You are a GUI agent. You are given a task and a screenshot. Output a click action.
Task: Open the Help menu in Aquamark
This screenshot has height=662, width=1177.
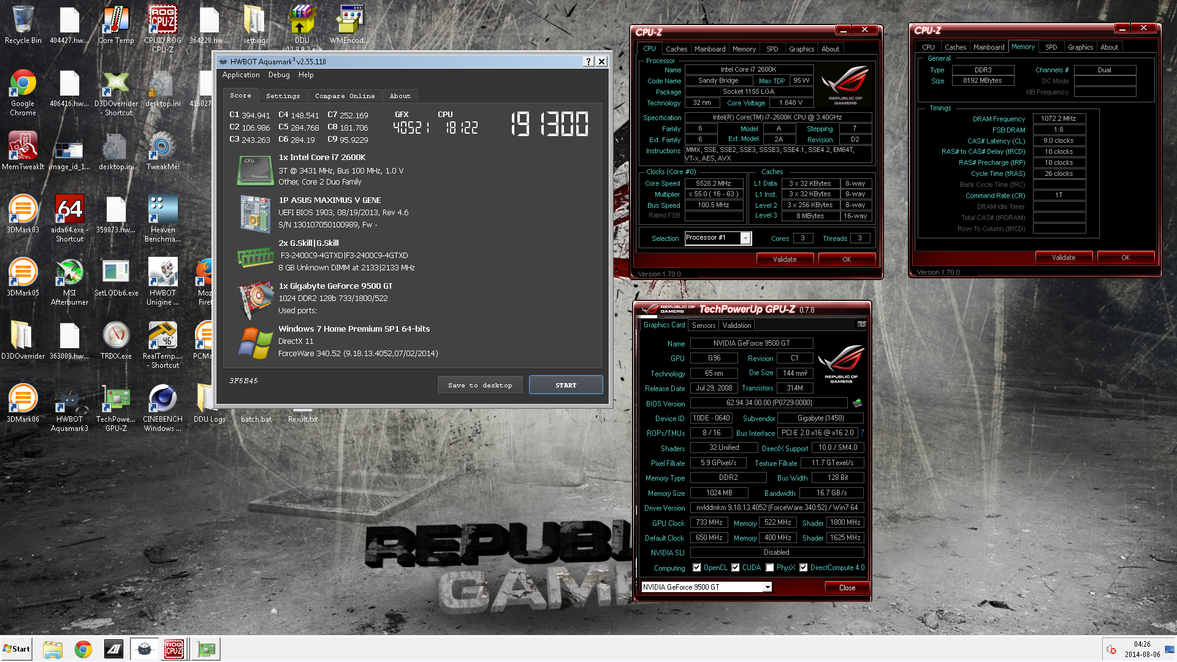(306, 75)
